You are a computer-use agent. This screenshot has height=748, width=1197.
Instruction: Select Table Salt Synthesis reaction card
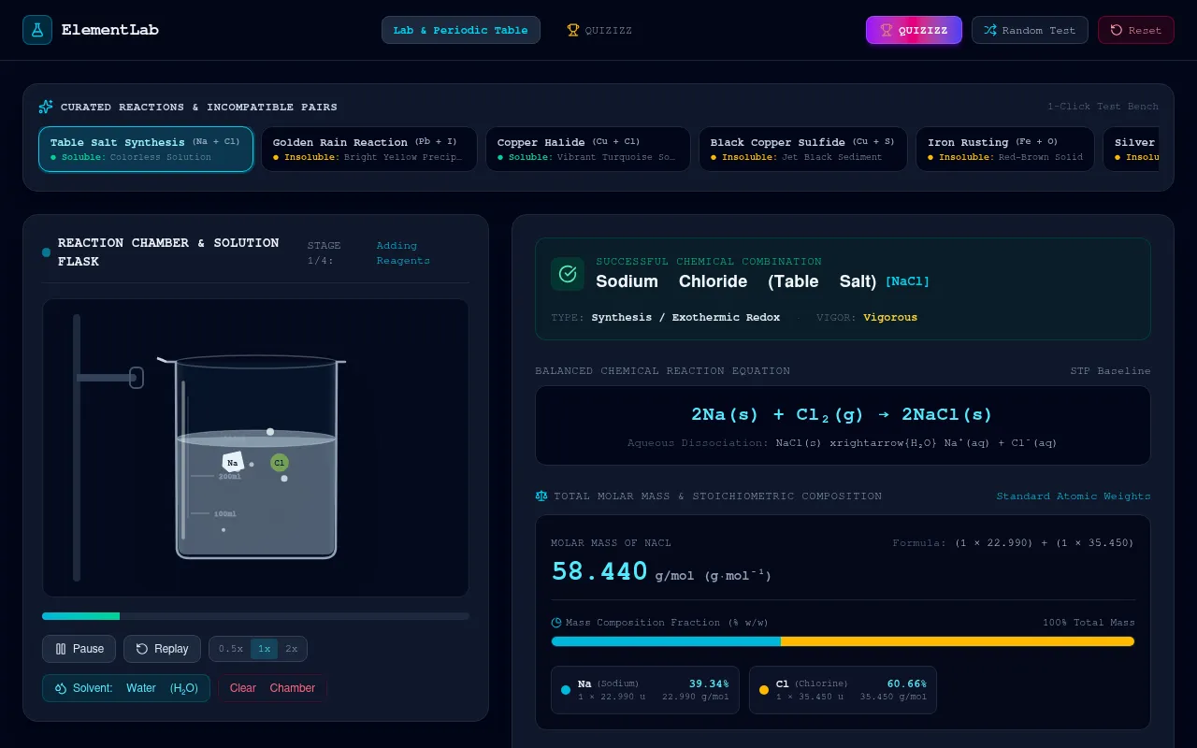[x=146, y=150]
